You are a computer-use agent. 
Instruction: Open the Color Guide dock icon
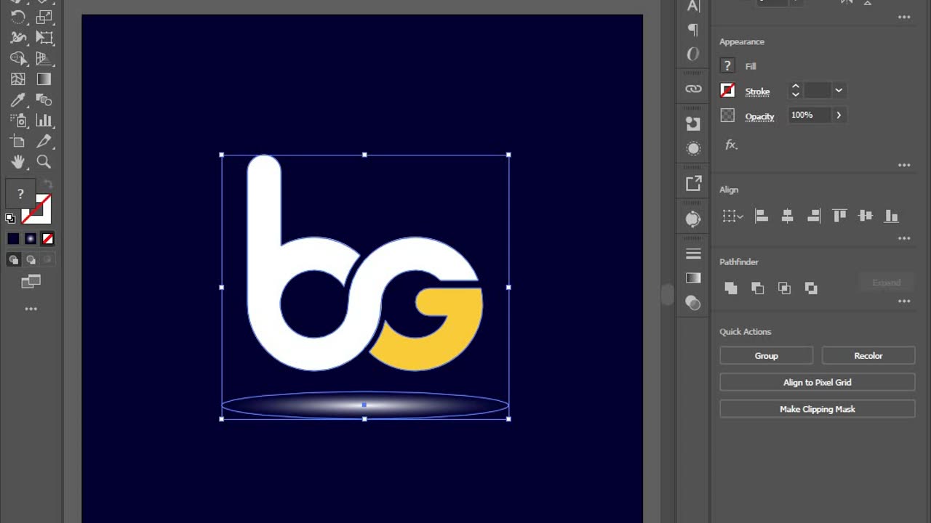[693, 219]
